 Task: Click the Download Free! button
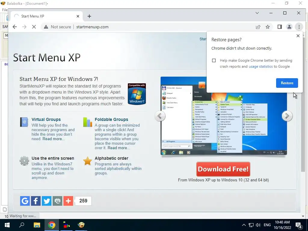[x=223, y=169]
